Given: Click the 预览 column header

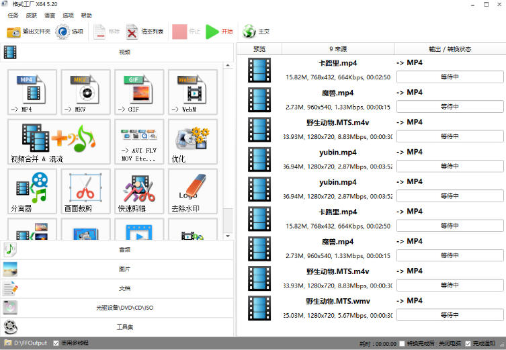Looking at the screenshot, I should pos(259,49).
